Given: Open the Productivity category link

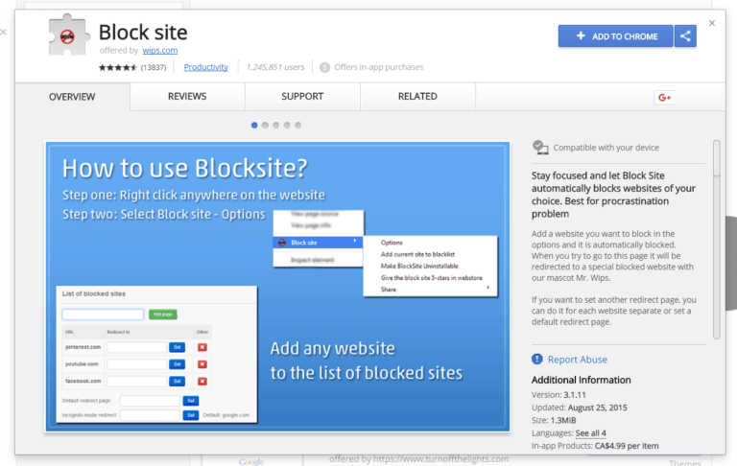Looking at the screenshot, I should click(205, 67).
